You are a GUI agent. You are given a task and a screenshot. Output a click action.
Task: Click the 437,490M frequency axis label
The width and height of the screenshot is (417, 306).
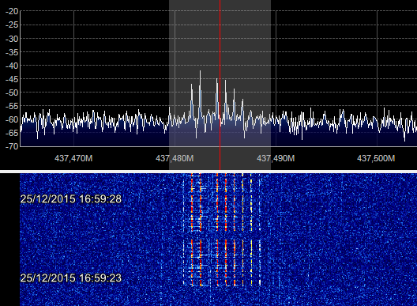(x=276, y=158)
